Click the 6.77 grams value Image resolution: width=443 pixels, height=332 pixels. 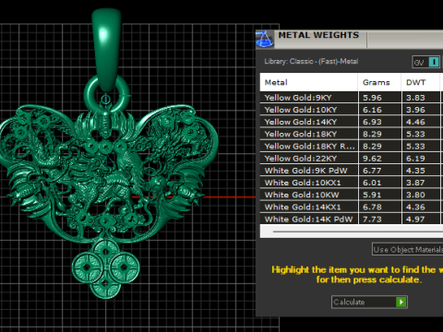click(372, 171)
